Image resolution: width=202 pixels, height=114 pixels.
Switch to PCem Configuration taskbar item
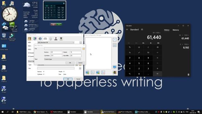pos(125,112)
